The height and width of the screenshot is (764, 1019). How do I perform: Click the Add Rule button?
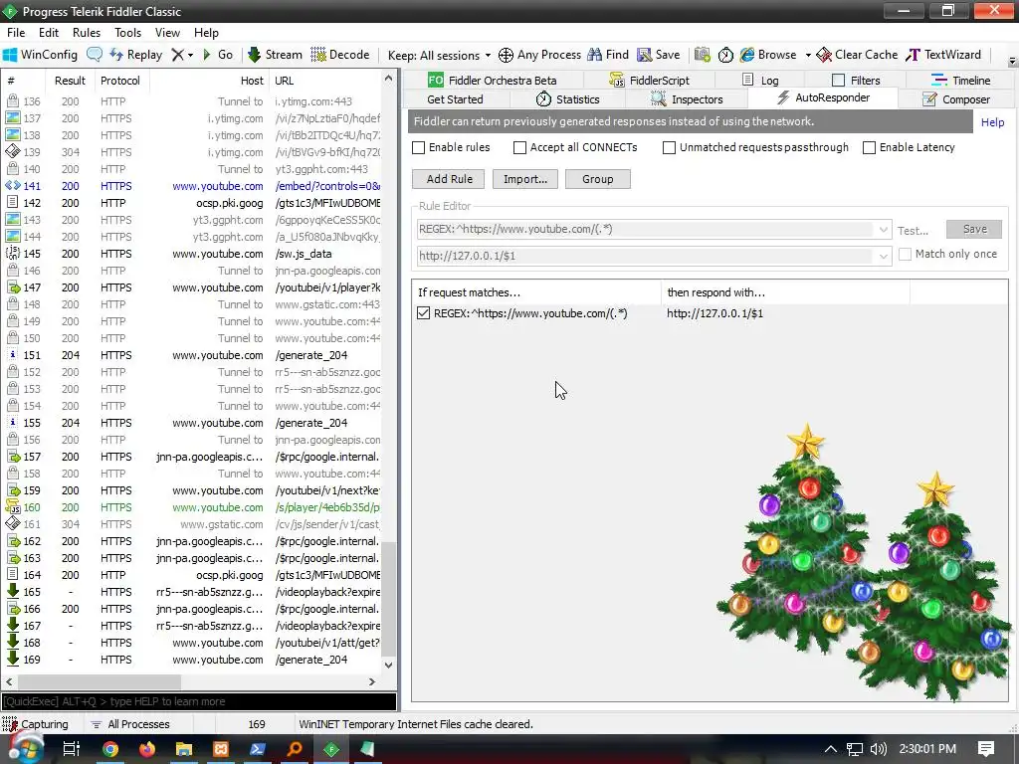449,179
